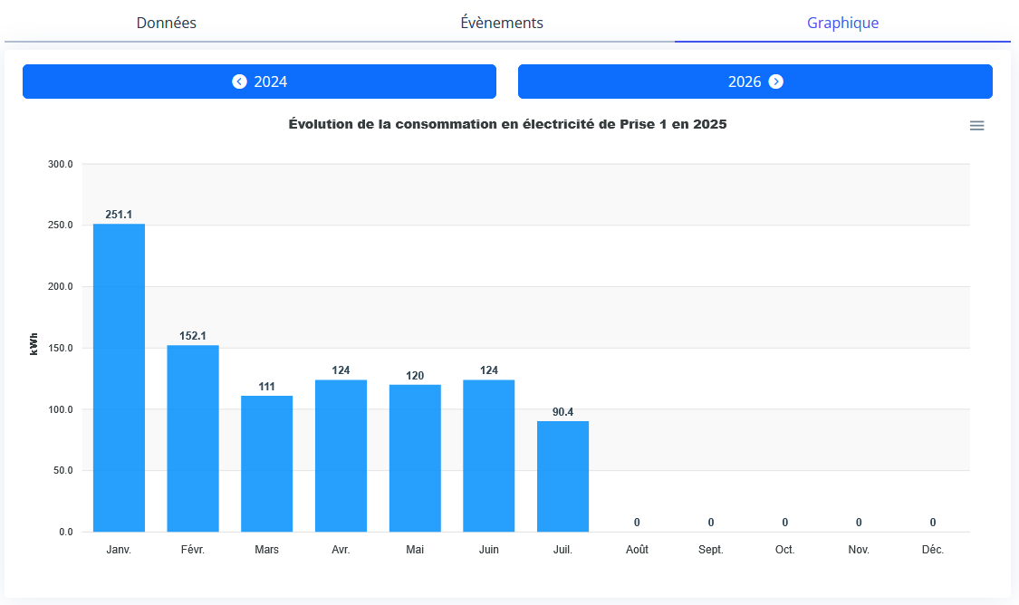Open the chart hamburger menu icon
This screenshot has width=1019, height=605.
click(976, 126)
